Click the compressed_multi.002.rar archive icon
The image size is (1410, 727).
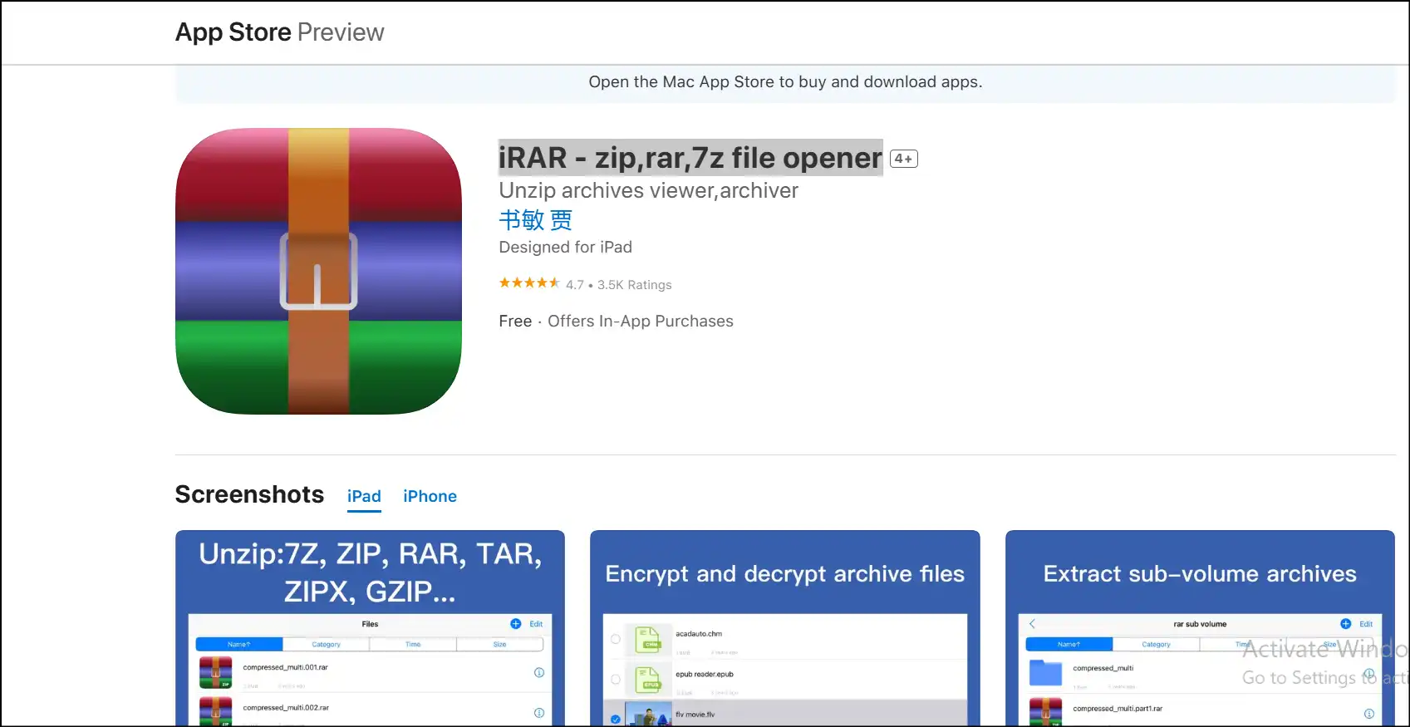pyautogui.click(x=216, y=712)
